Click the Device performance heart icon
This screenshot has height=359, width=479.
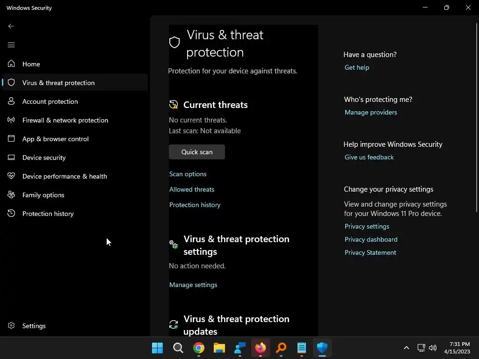coord(11,176)
